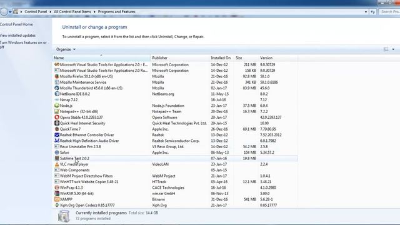This screenshot has width=400, height=225.
Task: Click the QuickTime 7 icon
Action: (x=57, y=129)
